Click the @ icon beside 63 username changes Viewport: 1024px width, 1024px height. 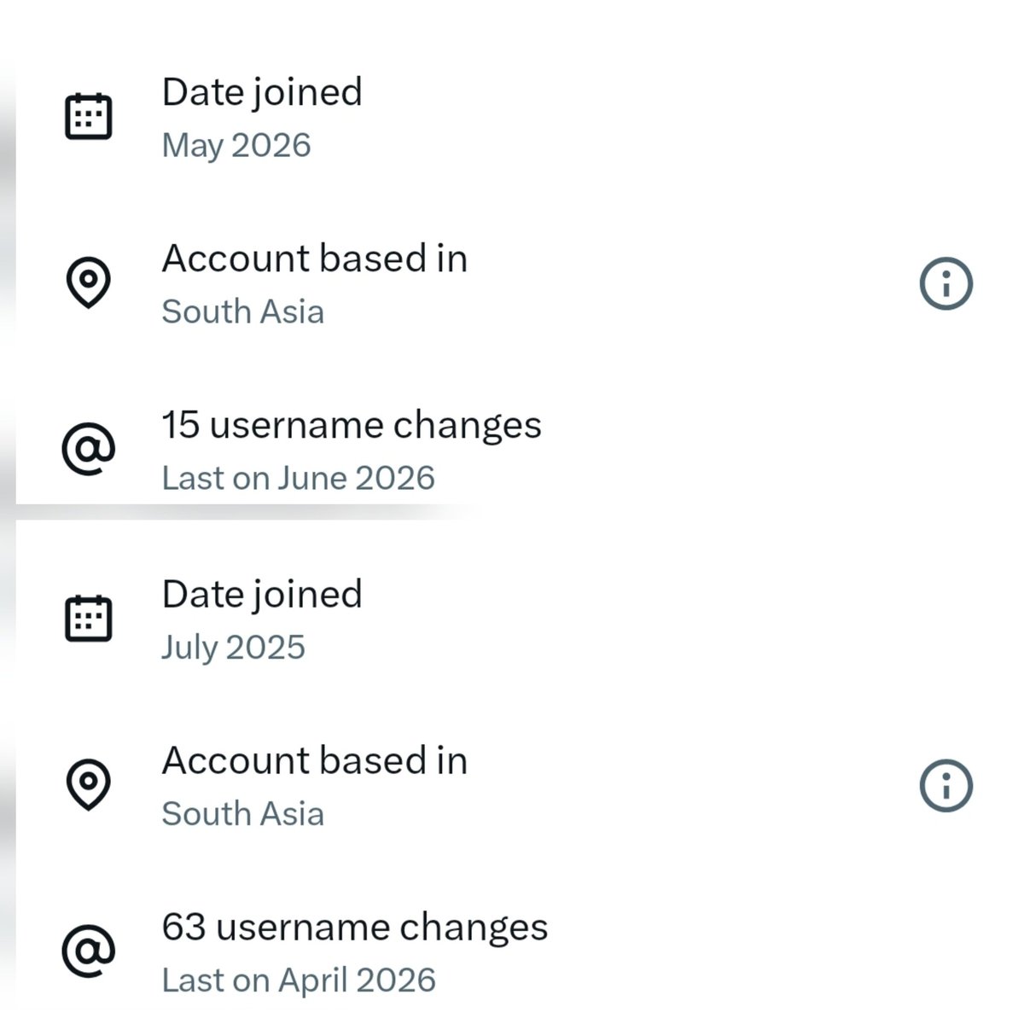click(89, 951)
